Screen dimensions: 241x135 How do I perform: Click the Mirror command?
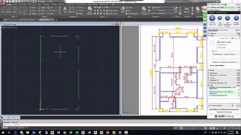42,10
